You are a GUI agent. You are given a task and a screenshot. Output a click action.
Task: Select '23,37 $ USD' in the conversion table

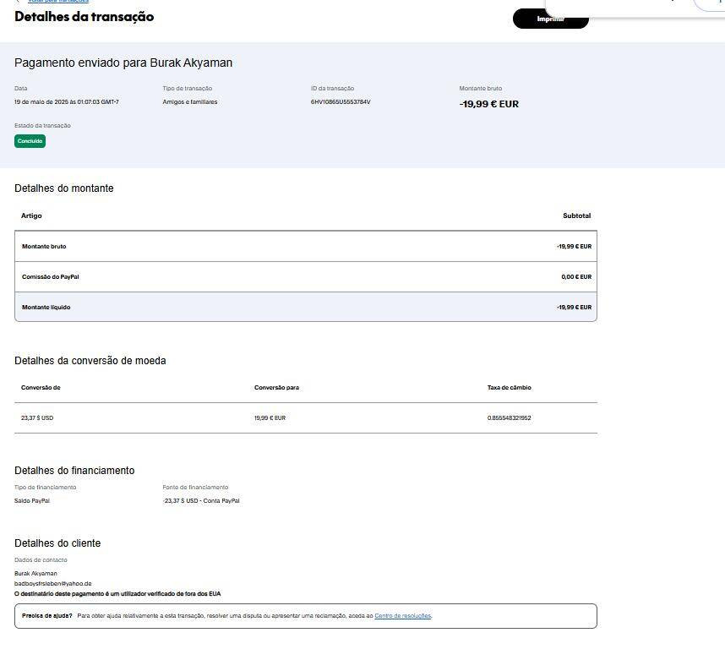coord(37,417)
